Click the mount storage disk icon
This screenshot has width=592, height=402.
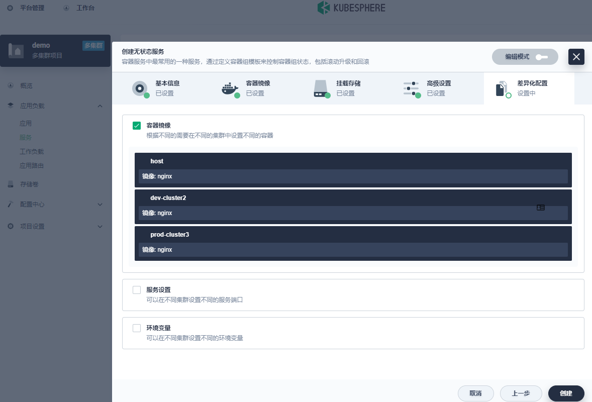tap(321, 89)
